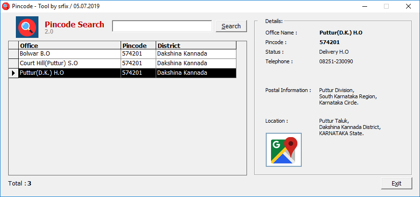
Task: Sort by the District column header
Action: click(196, 45)
